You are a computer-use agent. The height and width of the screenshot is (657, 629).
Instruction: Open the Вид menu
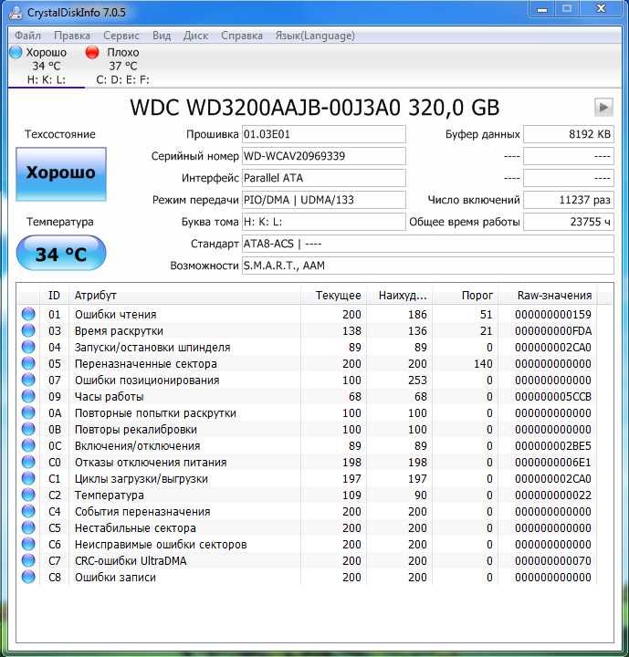tap(162, 36)
